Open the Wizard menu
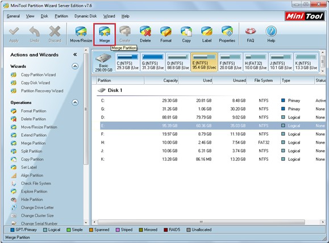 click(109, 16)
